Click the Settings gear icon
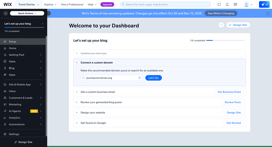Image resolution: width=272 pixels, height=147 pixels. coord(5,134)
